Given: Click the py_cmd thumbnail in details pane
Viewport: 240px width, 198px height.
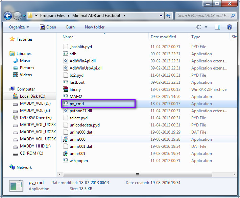Looking at the screenshot, I should pyautogui.click(x=16, y=186).
